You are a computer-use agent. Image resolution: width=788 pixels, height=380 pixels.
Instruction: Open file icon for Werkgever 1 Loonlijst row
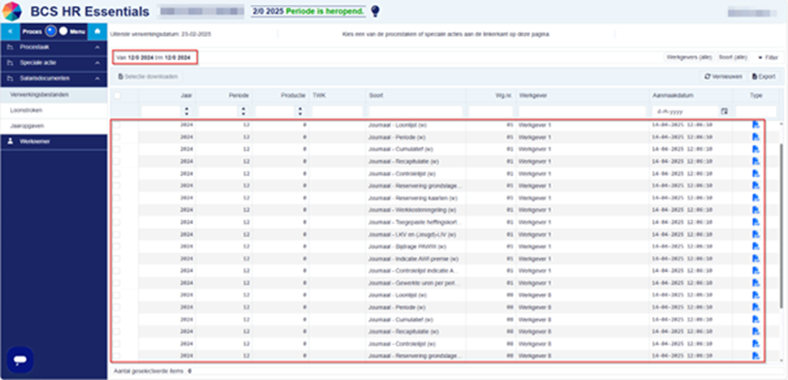755,125
